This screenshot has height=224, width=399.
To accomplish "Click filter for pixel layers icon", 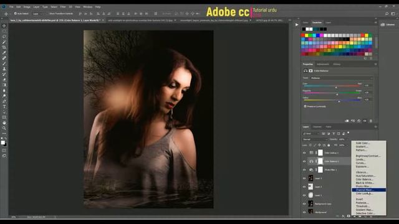I will pos(324,134).
